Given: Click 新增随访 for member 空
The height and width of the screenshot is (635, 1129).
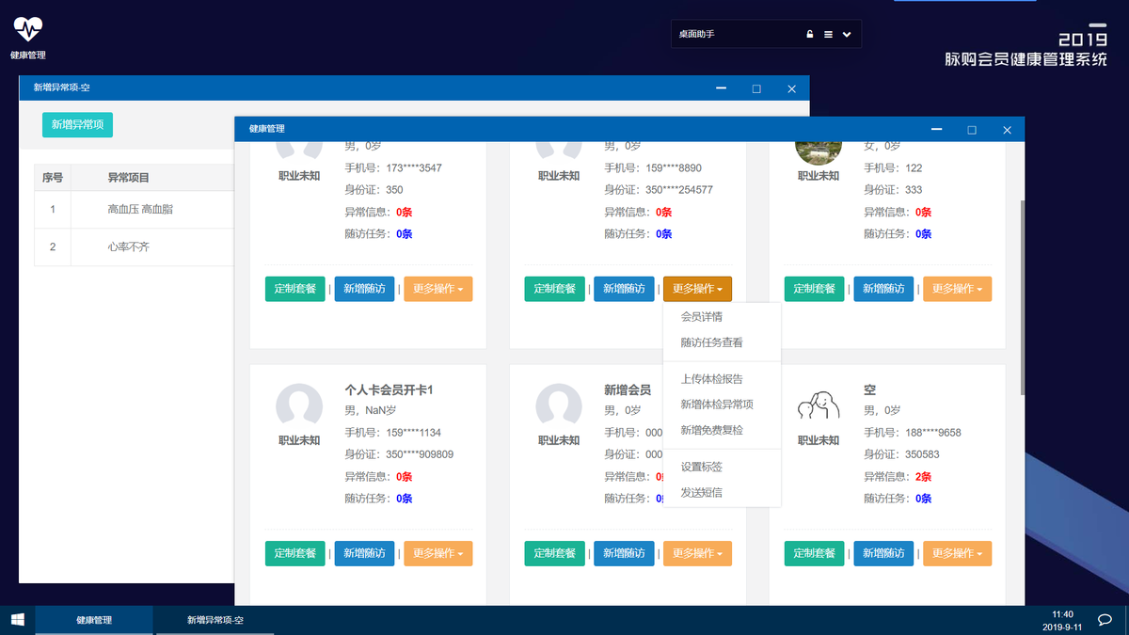Looking at the screenshot, I should coord(884,553).
